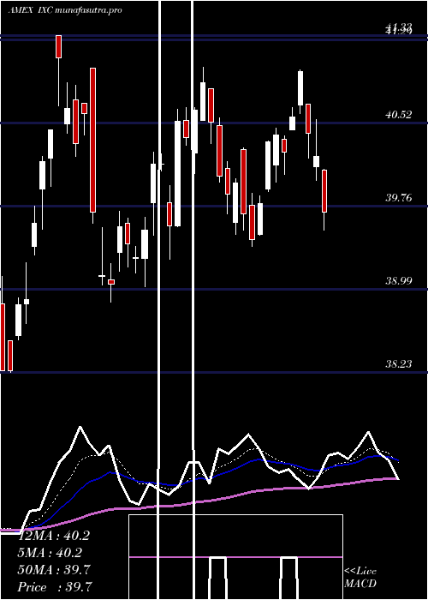The image size is (428, 600).
Task: Click the '5MA : 40.2' reading
Action: 51,553
